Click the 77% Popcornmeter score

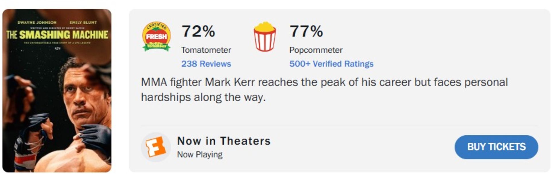tap(306, 31)
